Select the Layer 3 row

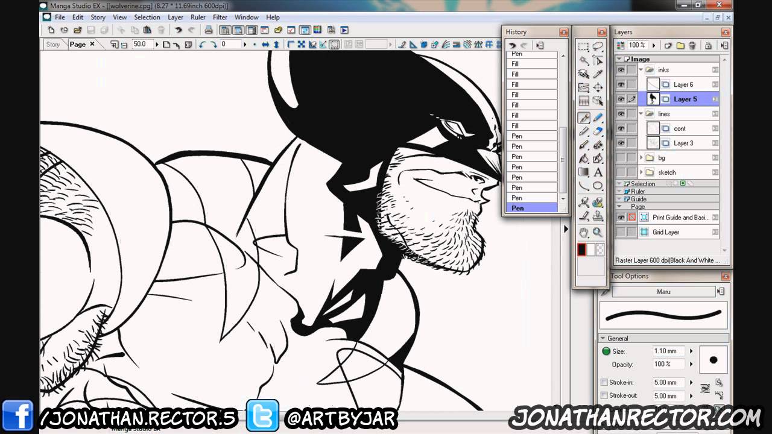pos(679,143)
